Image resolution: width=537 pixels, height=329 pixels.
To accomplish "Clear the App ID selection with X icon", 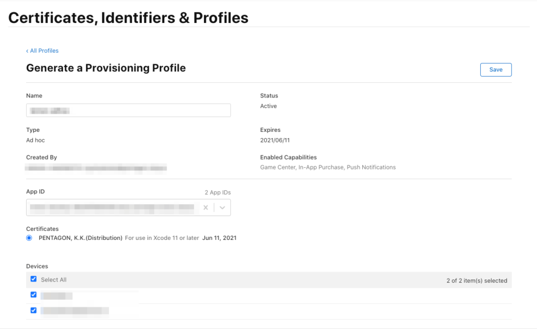I will [x=205, y=208].
